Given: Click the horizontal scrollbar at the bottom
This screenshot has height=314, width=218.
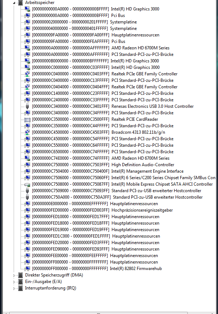Looking at the screenshot, I should pyautogui.click(x=98, y=313).
